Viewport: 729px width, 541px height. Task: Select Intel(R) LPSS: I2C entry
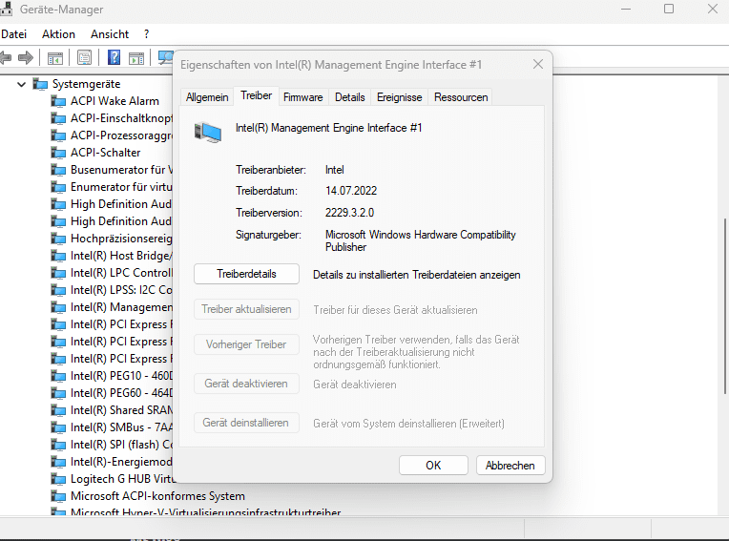121,290
